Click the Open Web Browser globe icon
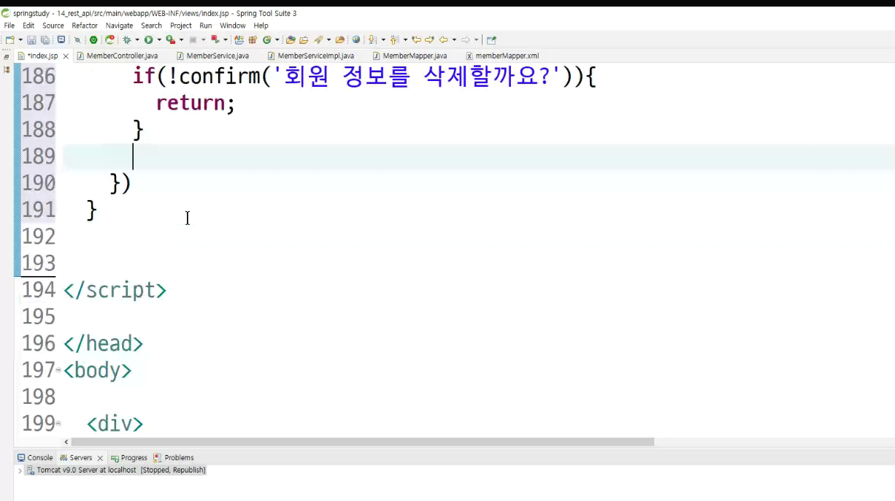This screenshot has height=501, width=895. 356,40
